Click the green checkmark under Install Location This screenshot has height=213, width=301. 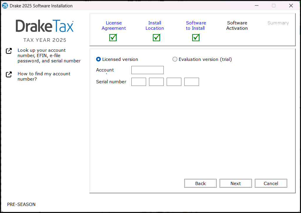pos(156,38)
